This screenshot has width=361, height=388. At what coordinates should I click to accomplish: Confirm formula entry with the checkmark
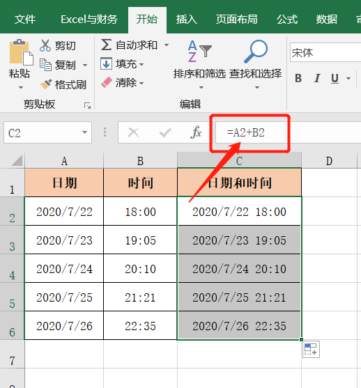point(165,132)
